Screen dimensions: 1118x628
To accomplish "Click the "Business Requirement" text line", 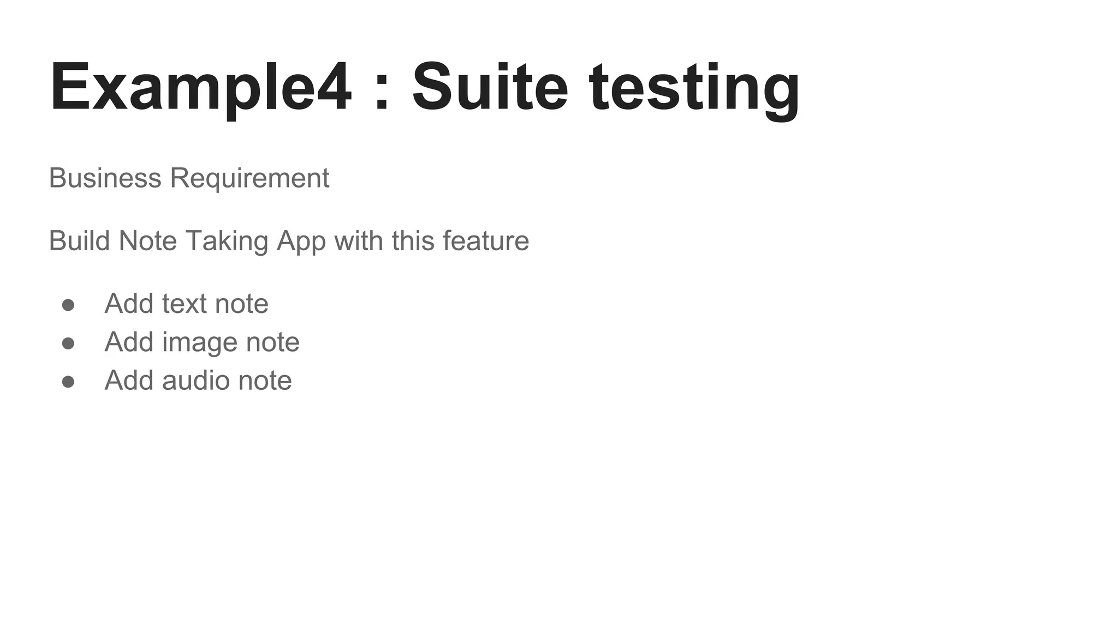I will tap(189, 178).
